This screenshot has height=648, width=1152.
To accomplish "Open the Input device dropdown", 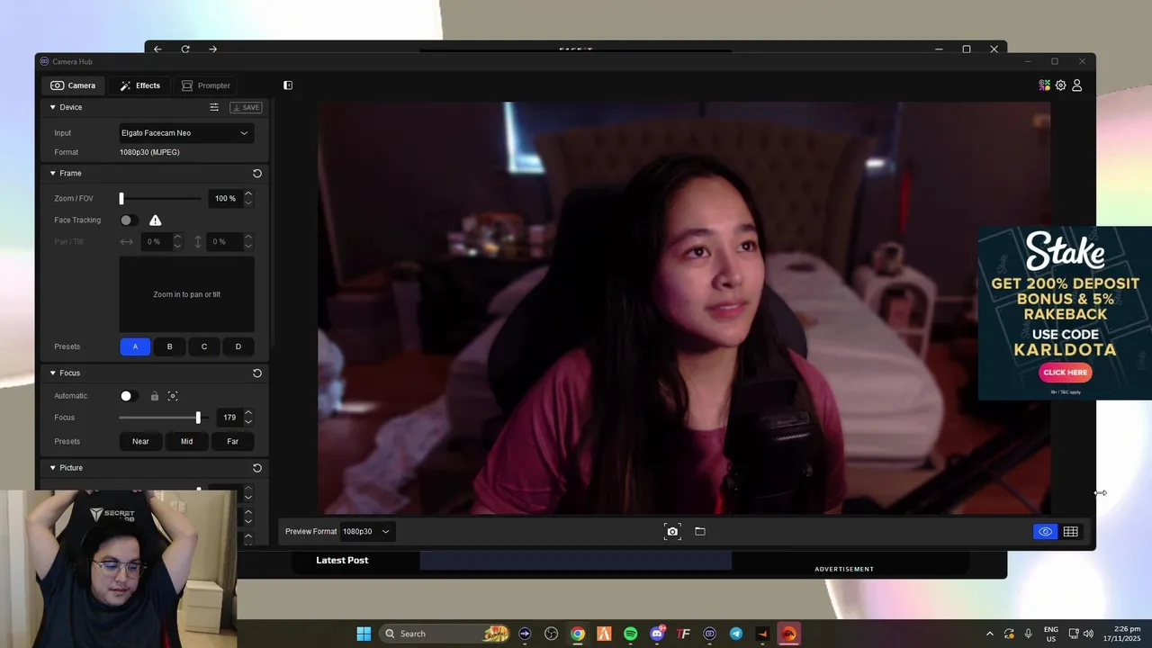I will (x=186, y=133).
